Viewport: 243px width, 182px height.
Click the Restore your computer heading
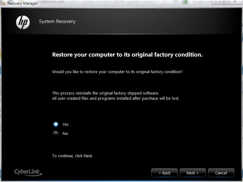[127, 55]
